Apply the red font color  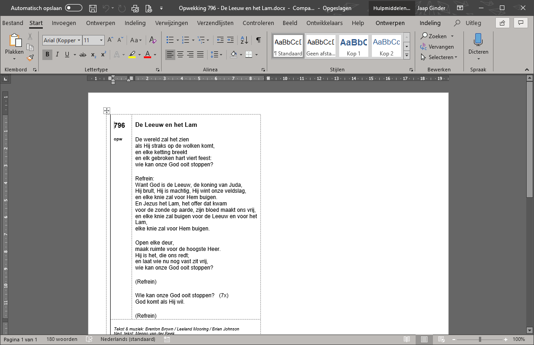click(x=147, y=55)
